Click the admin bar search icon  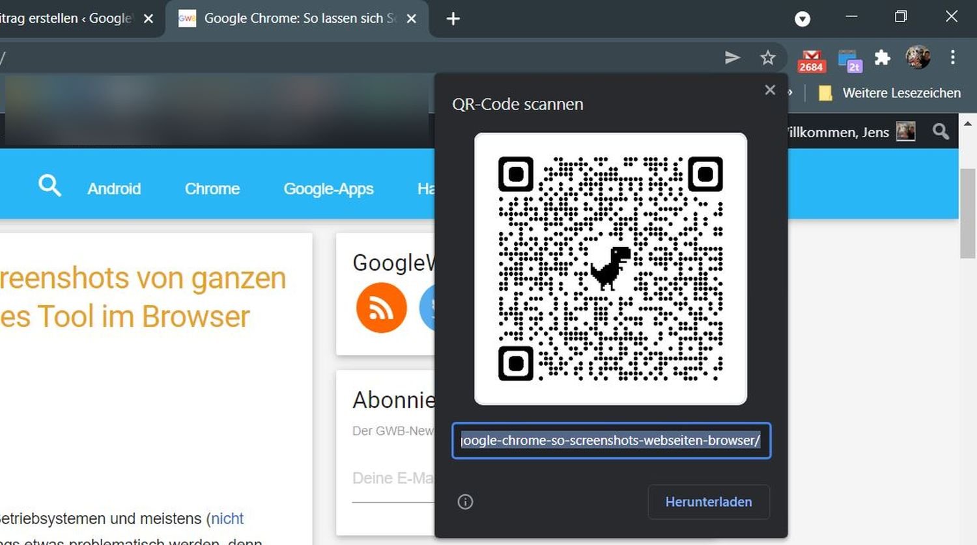[941, 132]
